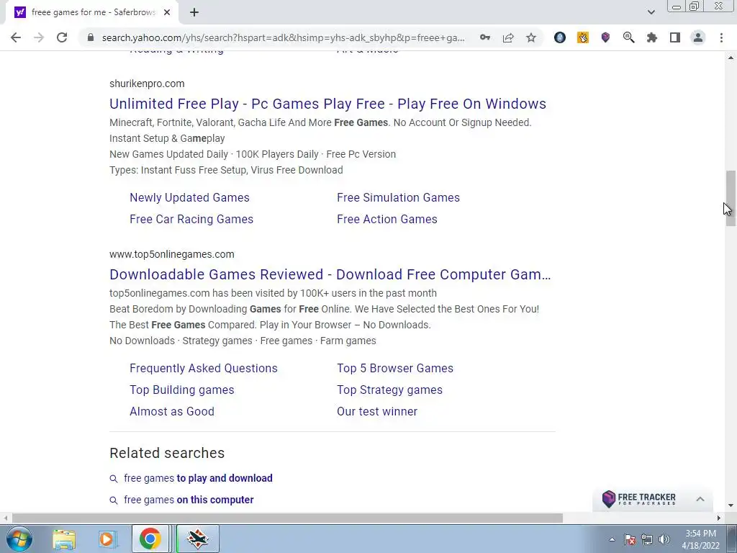
Task: Click the search icon beside 'on this computer'
Action: [x=113, y=500]
